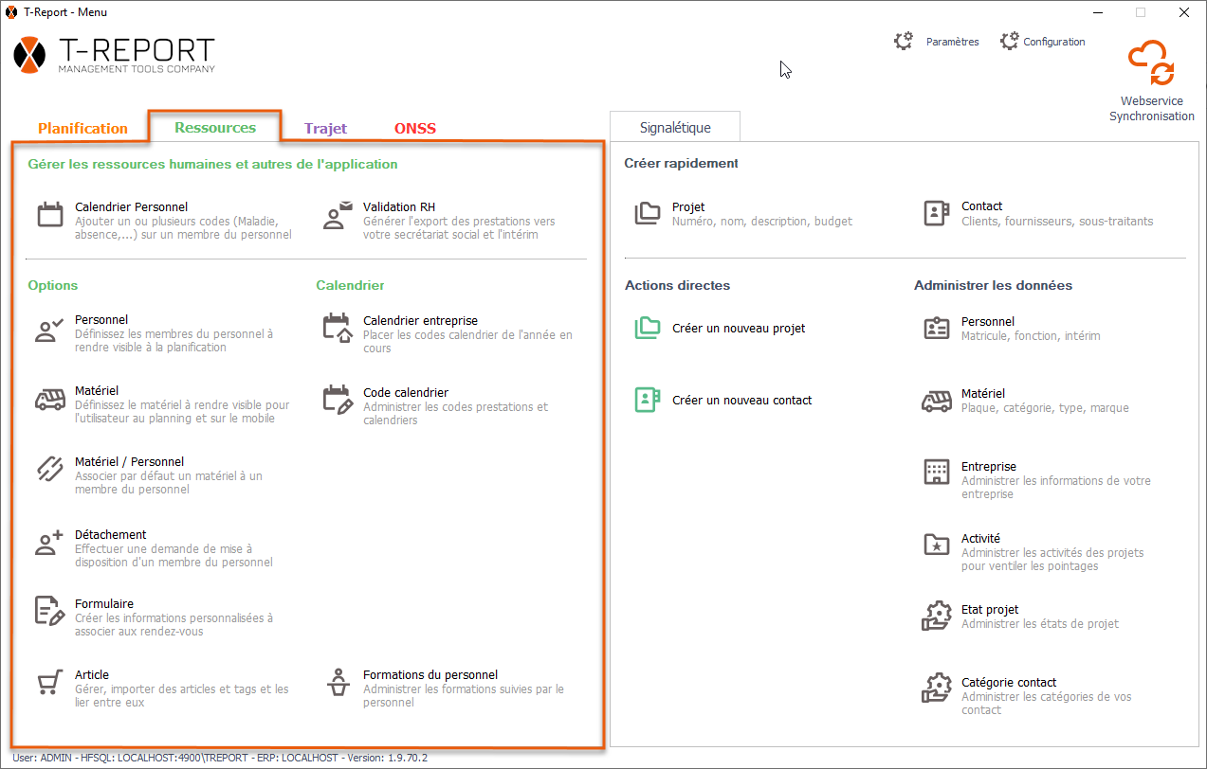Open the Formulaire document icon
This screenshot has width=1207, height=769.
pyautogui.click(x=49, y=612)
